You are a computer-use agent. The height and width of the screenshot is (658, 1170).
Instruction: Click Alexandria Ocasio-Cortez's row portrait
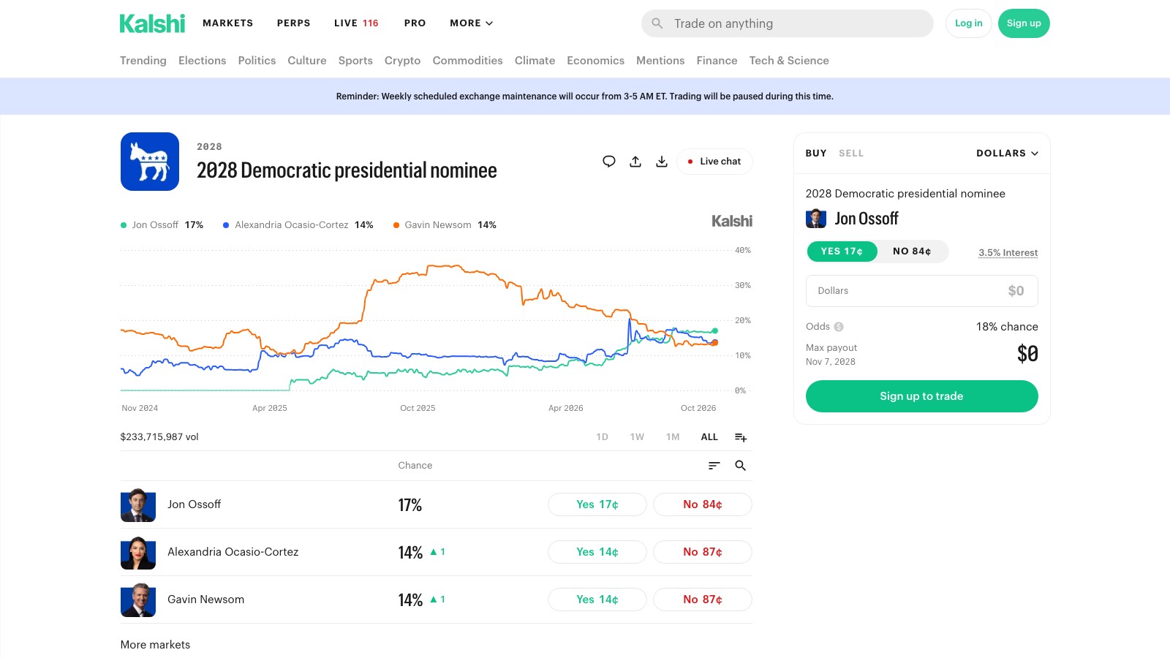pyautogui.click(x=138, y=552)
